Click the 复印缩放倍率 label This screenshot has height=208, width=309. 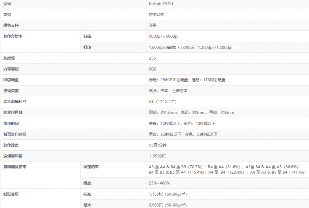tap(15, 167)
